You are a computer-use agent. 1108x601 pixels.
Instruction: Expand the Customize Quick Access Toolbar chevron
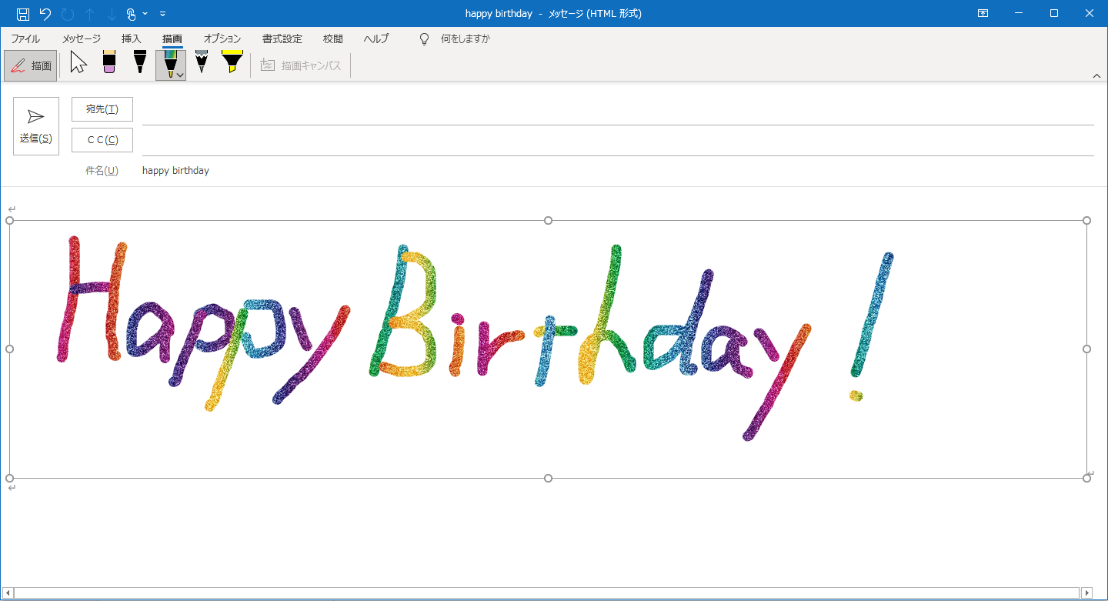(162, 13)
